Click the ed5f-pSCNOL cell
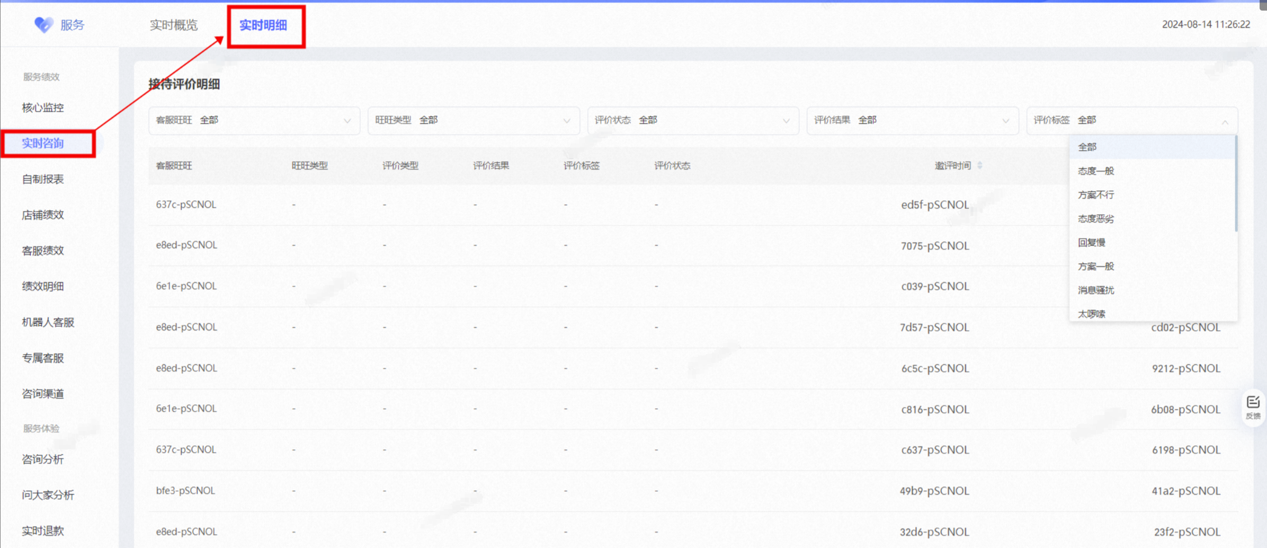 (x=935, y=205)
